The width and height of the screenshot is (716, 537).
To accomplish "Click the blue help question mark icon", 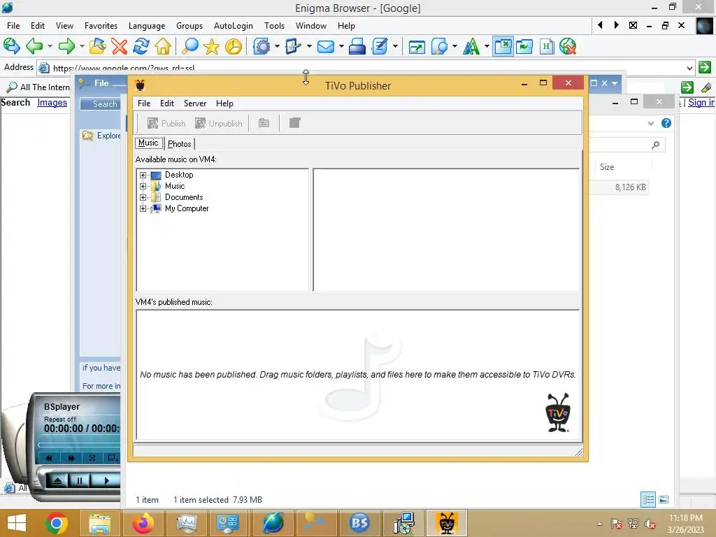I will tap(666, 123).
